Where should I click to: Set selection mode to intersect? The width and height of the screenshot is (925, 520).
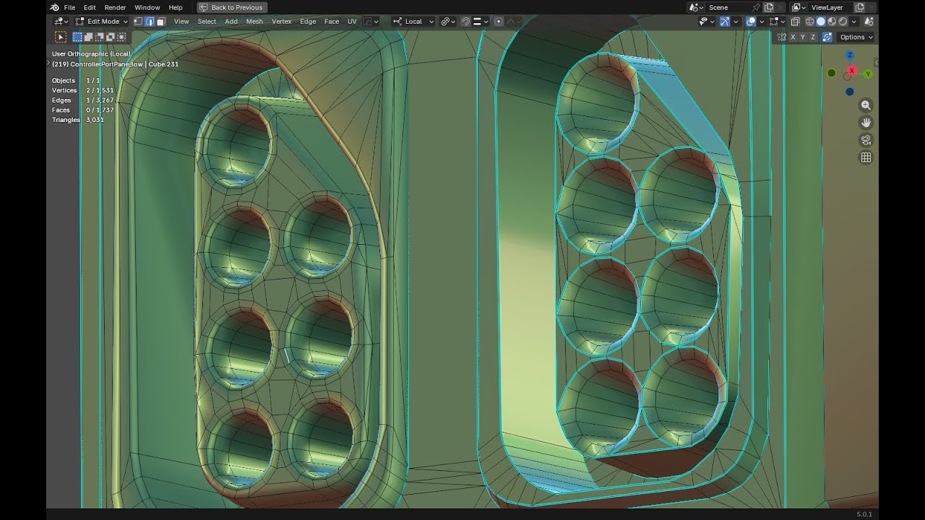pos(121,37)
